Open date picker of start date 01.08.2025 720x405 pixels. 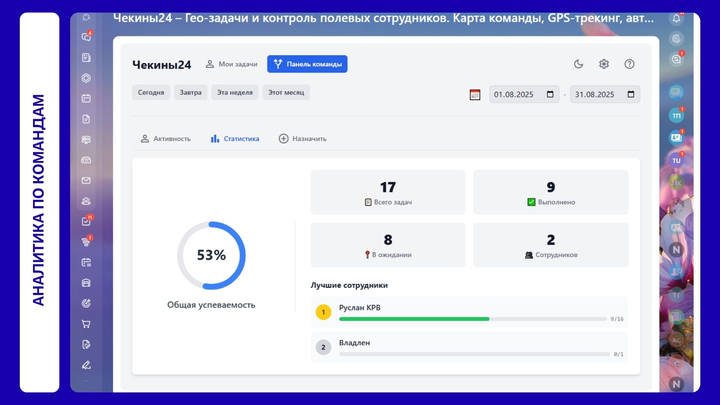pos(550,94)
